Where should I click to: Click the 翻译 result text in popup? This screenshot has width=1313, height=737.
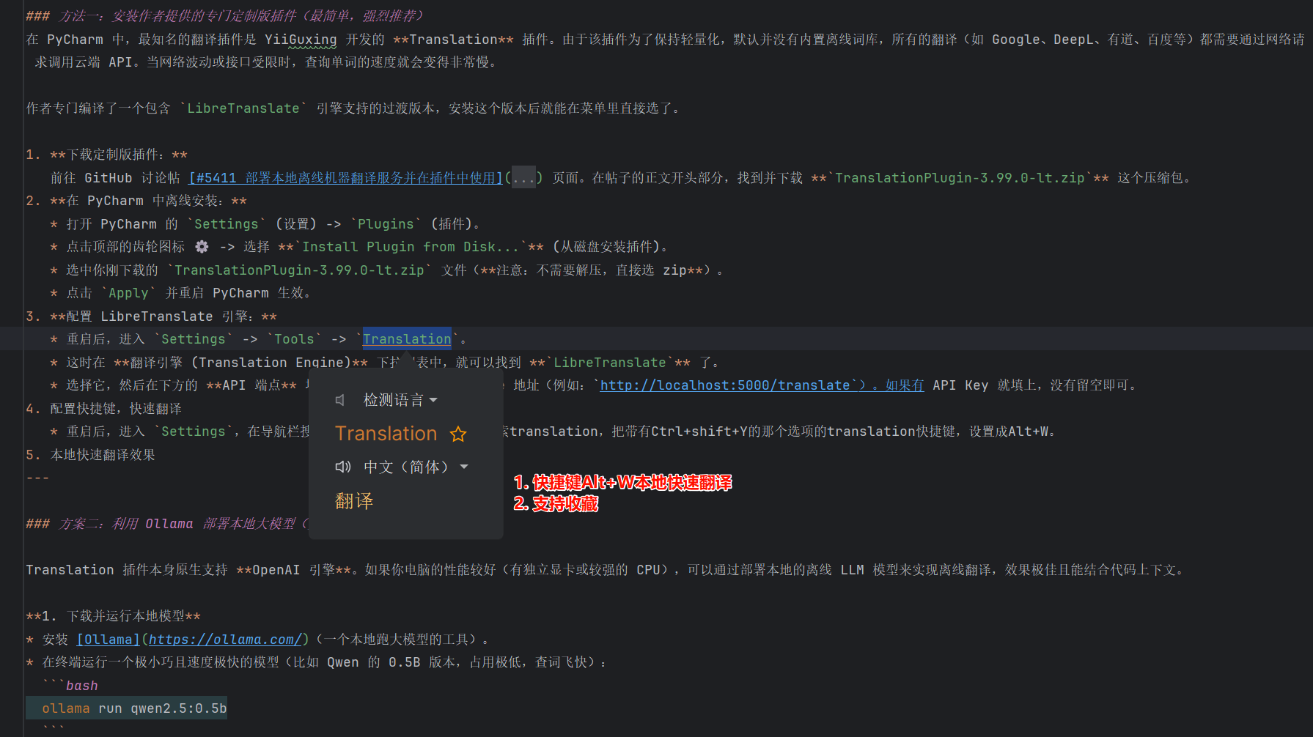click(354, 501)
